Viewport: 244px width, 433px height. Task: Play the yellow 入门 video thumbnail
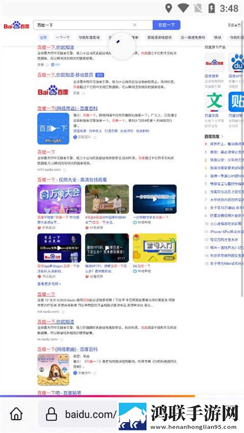click(x=155, y=248)
